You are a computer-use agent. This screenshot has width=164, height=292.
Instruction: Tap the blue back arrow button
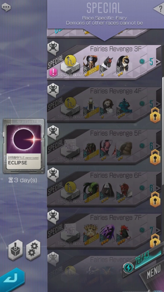click(x=11, y=280)
